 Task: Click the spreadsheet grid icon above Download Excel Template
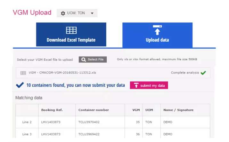point(71,30)
